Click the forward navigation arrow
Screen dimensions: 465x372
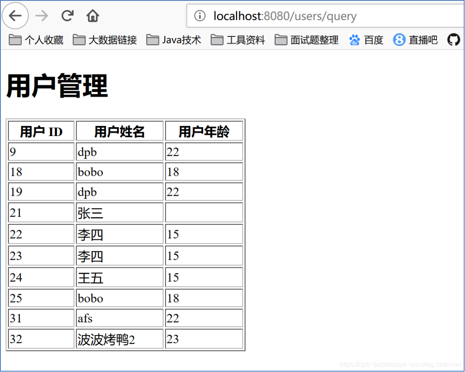tap(42, 16)
